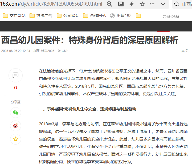Click the article title 西昌幼儿园案件
Viewport: 192px width, 168px height.
pyautogui.click(x=90, y=40)
